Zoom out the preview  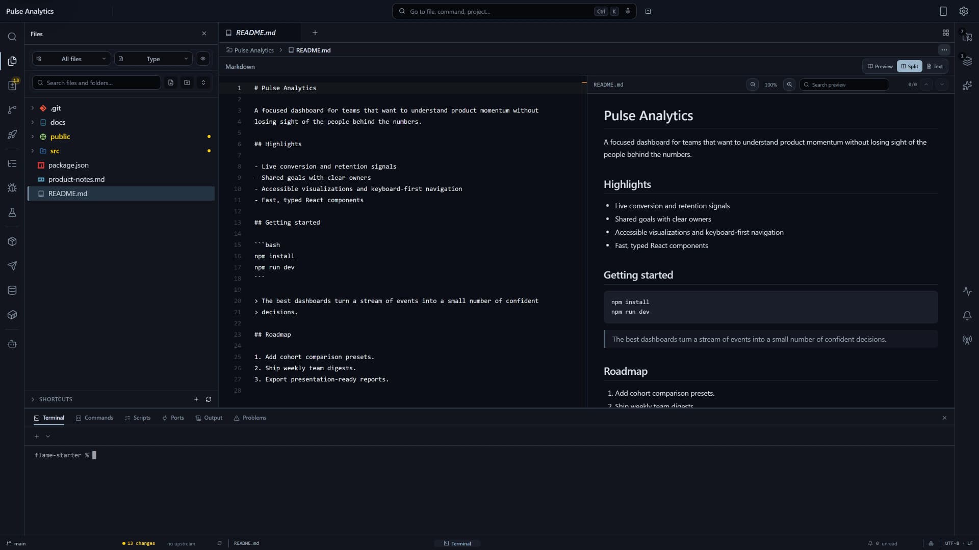[753, 85]
